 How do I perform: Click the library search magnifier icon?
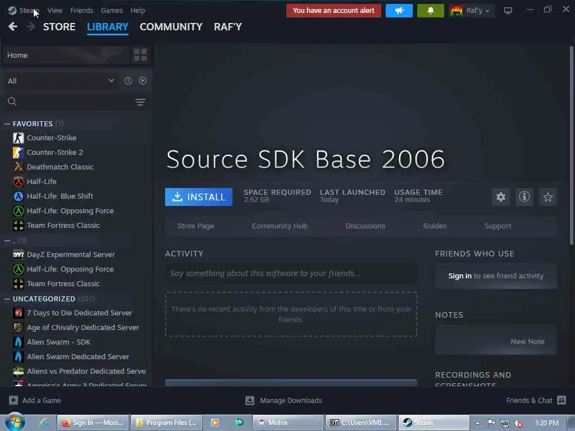12,102
